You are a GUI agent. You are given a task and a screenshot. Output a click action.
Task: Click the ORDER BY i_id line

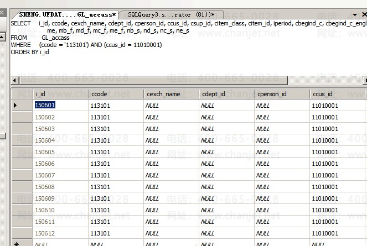(30, 52)
